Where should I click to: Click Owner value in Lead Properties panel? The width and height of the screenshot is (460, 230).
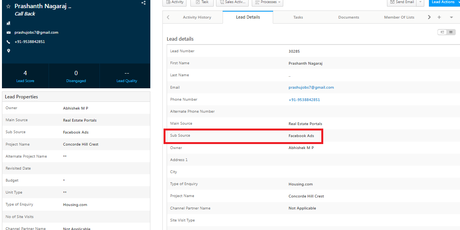tap(76, 108)
